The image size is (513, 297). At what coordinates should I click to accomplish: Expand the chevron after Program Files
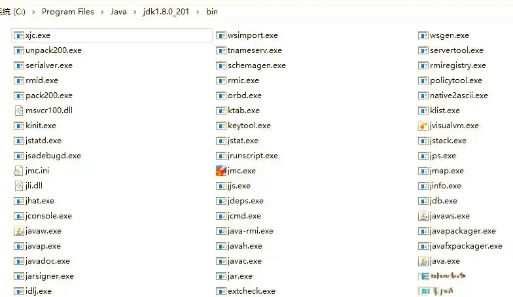click(x=102, y=12)
